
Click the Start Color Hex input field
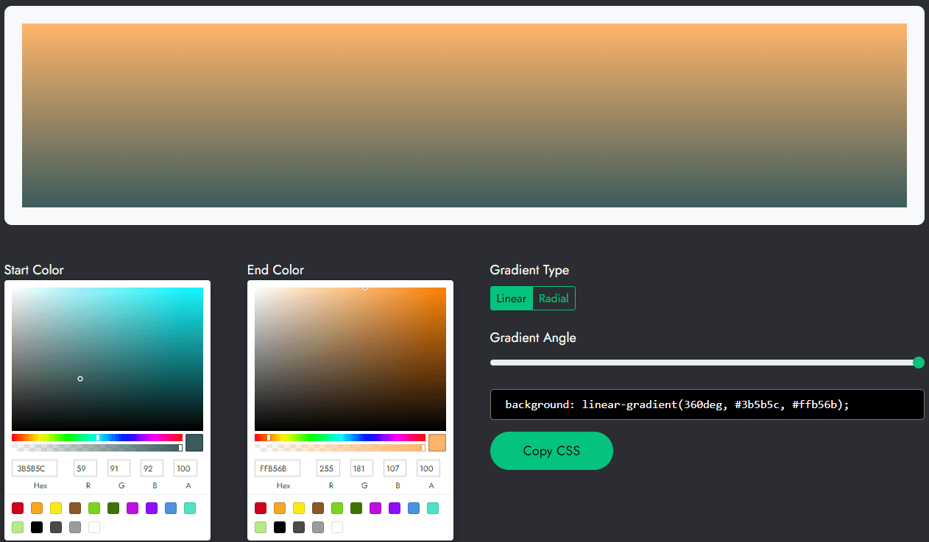coord(34,468)
